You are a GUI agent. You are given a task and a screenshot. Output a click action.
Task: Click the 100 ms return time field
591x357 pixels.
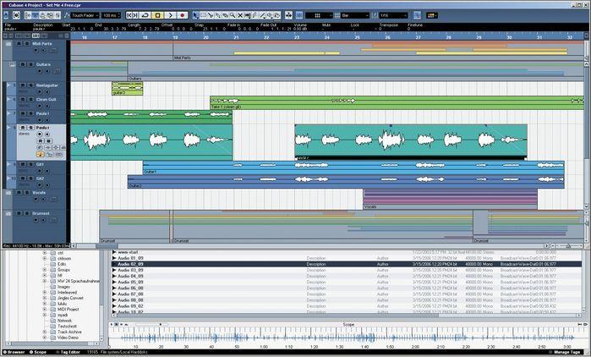112,15
